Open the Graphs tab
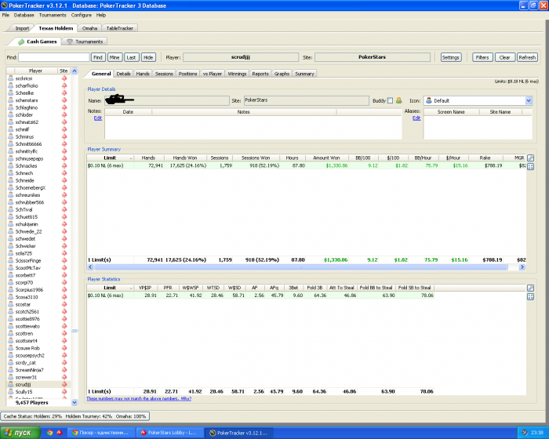 (x=282, y=74)
